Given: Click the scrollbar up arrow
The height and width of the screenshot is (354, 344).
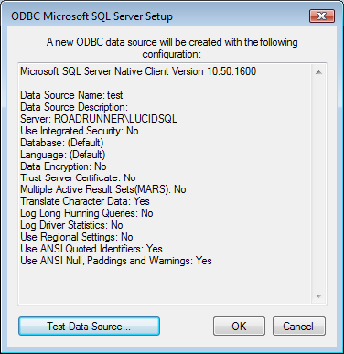Looking at the screenshot, I should click(x=318, y=72).
